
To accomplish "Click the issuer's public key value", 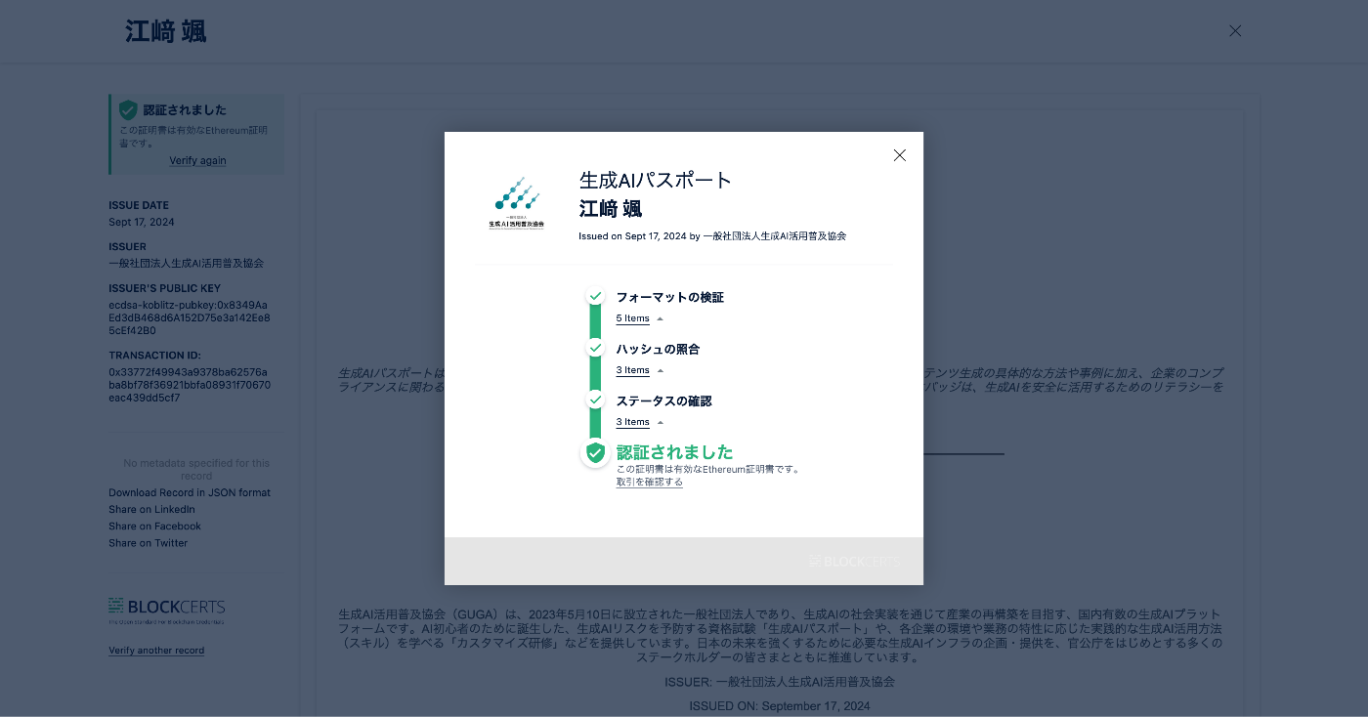I will pos(189,317).
